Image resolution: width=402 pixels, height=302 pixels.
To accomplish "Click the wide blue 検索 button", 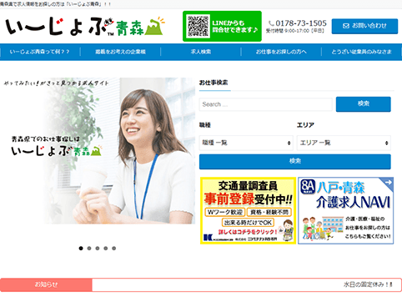I will [x=295, y=162].
